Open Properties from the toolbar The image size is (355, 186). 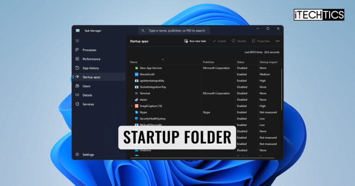[260, 41]
